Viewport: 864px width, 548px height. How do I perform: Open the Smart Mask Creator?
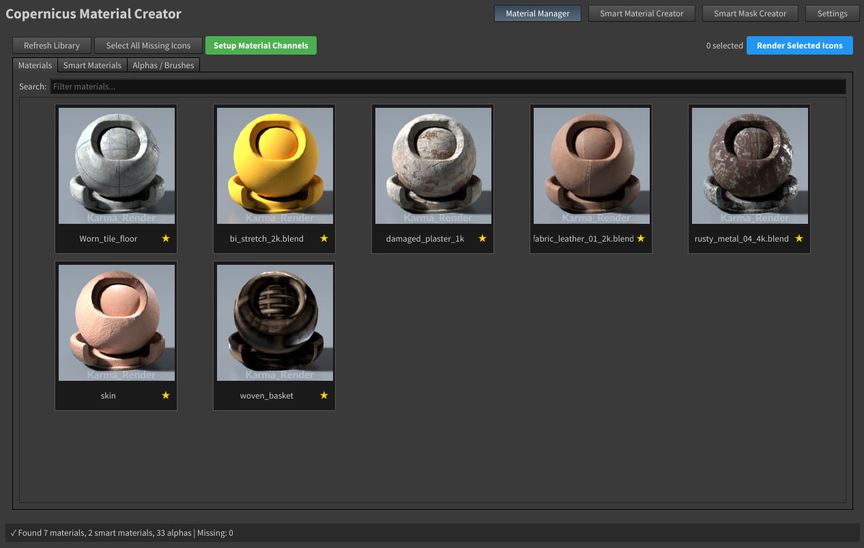click(749, 13)
